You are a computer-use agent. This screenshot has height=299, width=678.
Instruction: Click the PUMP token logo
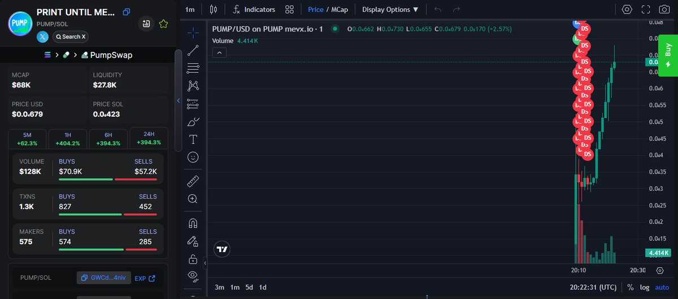(20, 24)
